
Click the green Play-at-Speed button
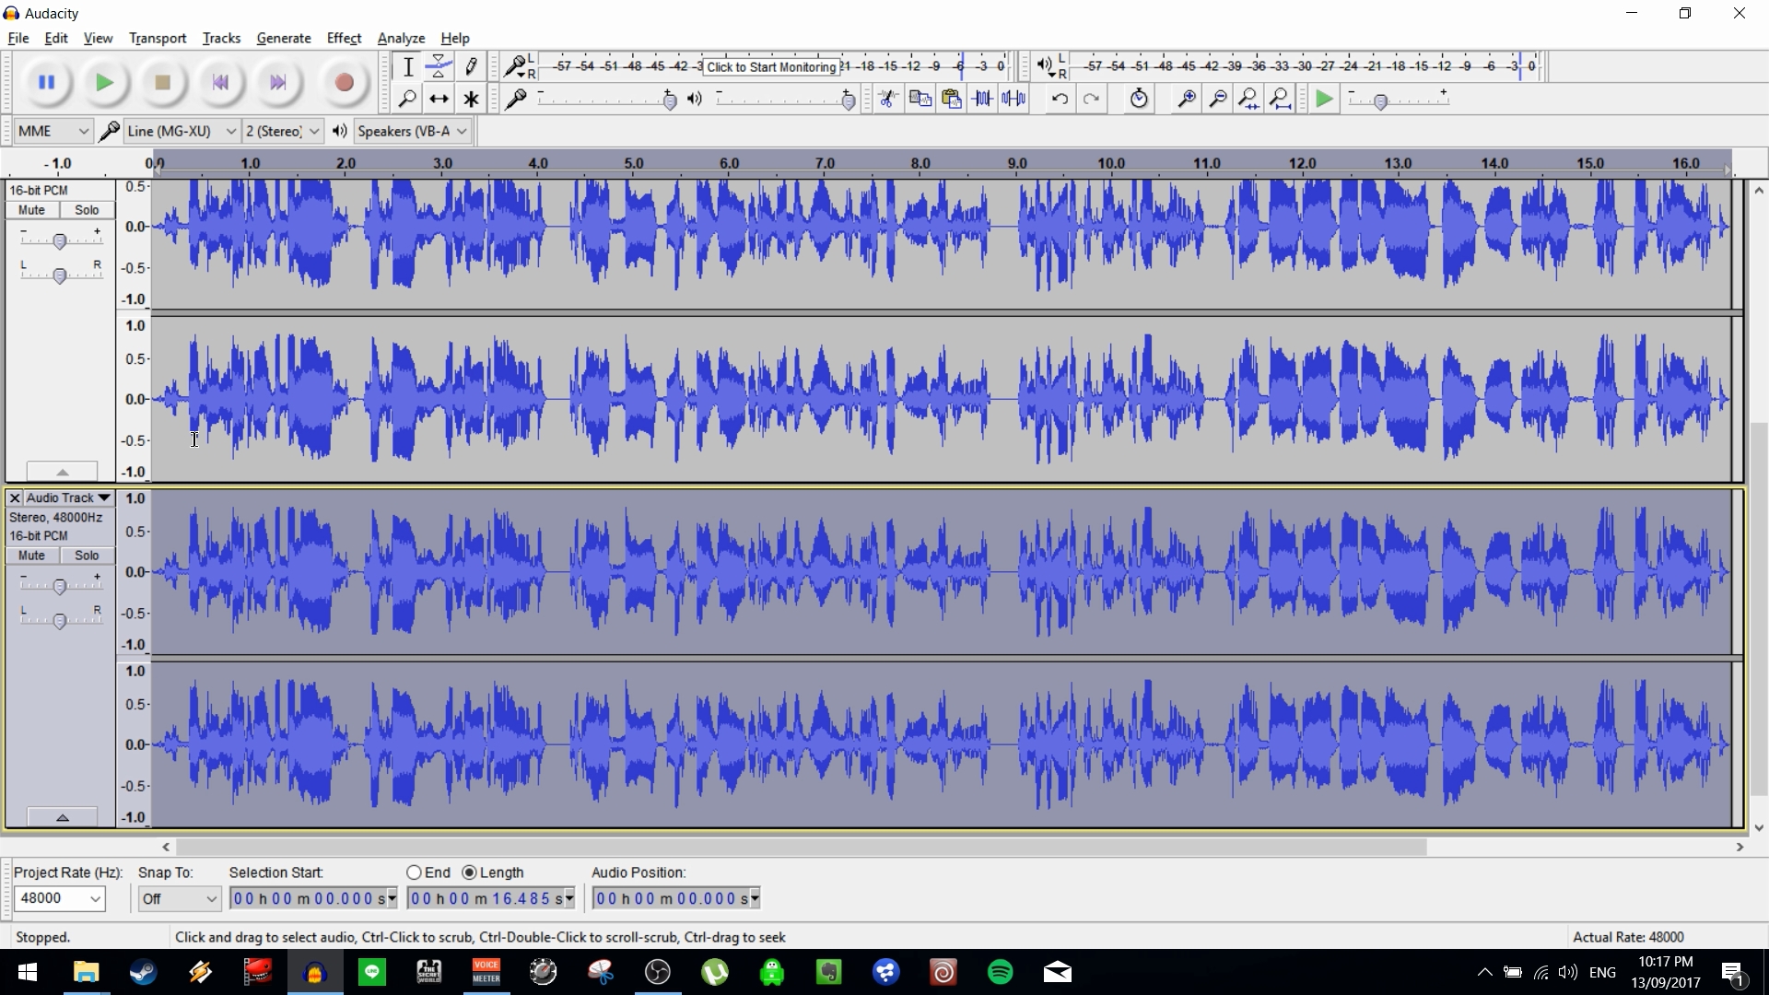point(1324,99)
